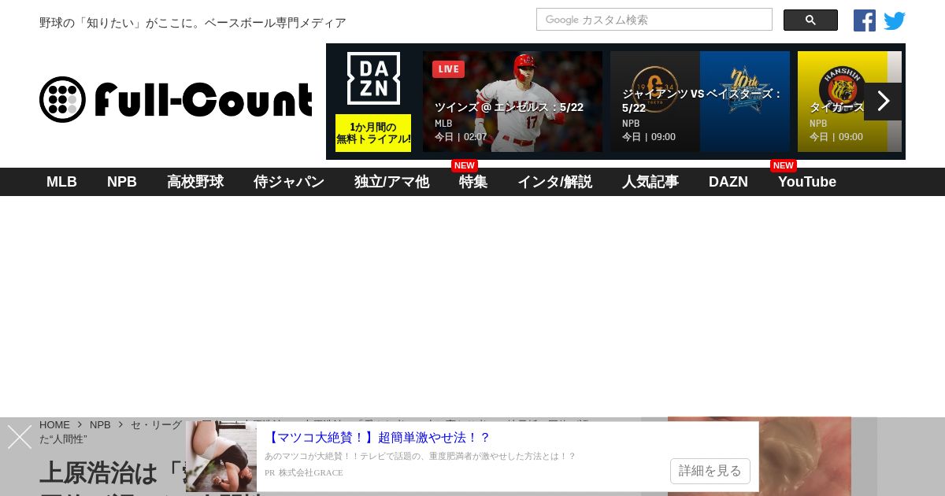Select 高校野球 in the navigation bar
Image resolution: width=945 pixels, height=496 pixels.
tap(195, 182)
